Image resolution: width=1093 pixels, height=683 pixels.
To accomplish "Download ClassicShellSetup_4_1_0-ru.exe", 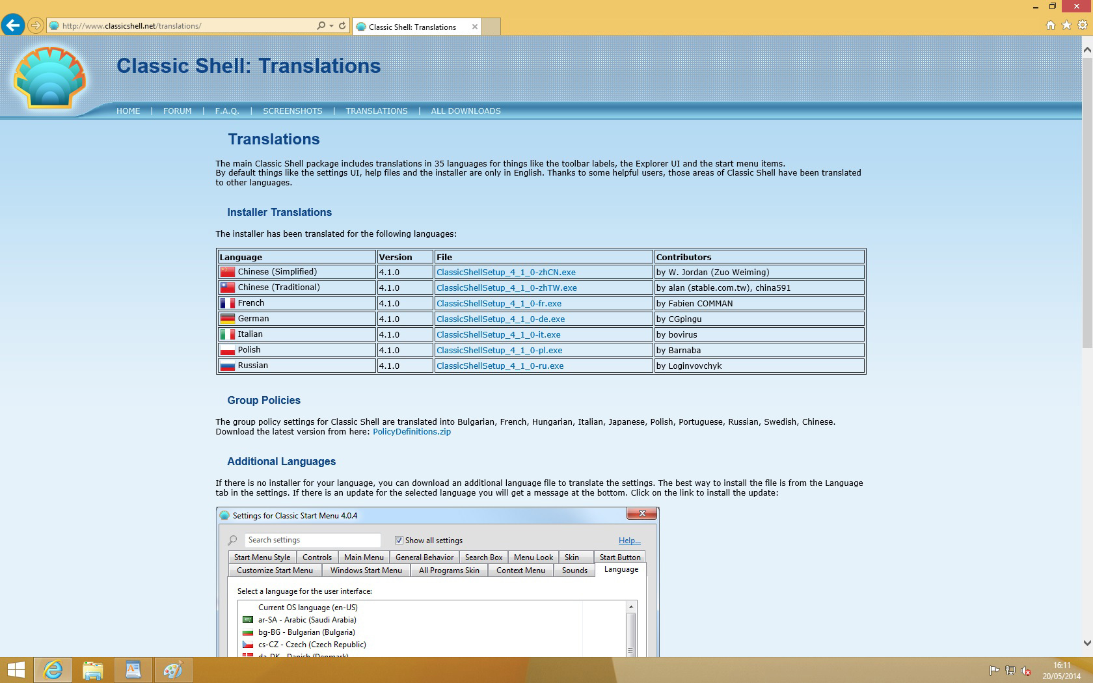I will [x=500, y=366].
